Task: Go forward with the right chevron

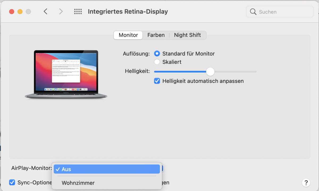Action: pos(61,12)
